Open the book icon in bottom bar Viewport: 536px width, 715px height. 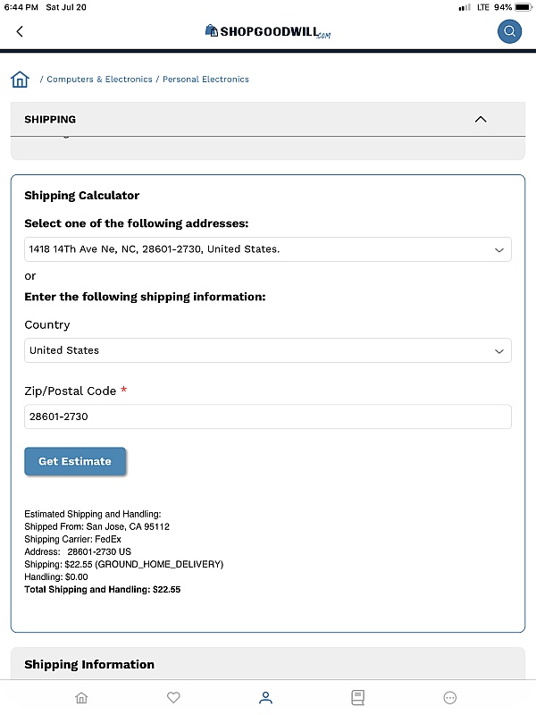pos(358,697)
